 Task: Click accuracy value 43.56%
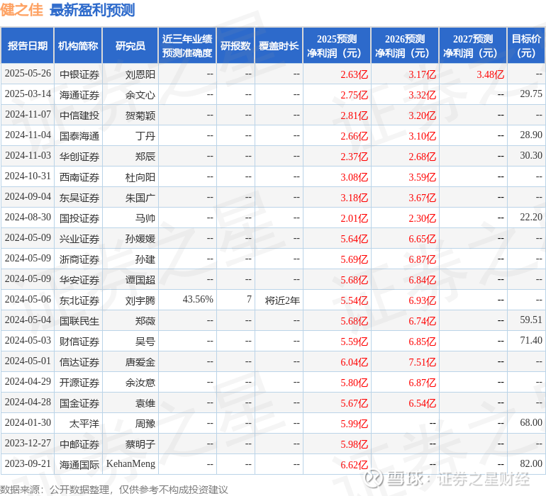(x=198, y=299)
